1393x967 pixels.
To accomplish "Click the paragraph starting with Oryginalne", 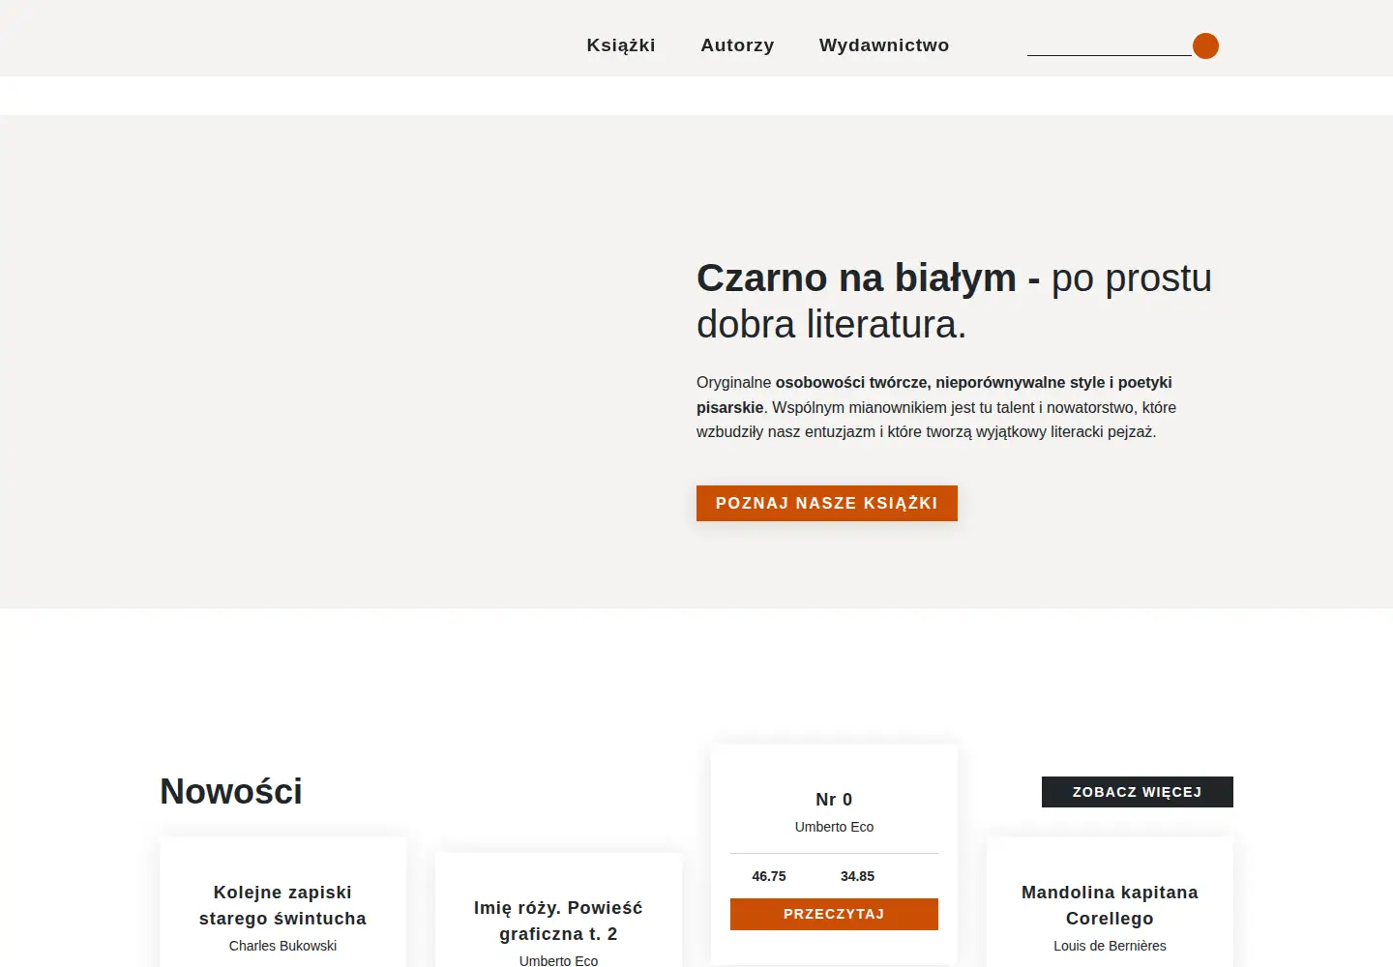I will (938, 407).
